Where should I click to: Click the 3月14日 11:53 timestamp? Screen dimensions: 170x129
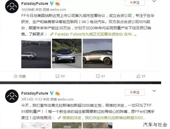tap(30, 99)
